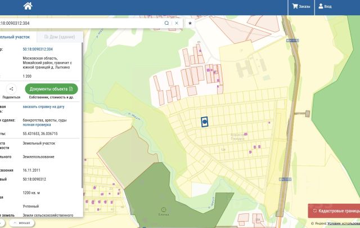
Task: Open the заказать справку на дату link
Action: 43,106
